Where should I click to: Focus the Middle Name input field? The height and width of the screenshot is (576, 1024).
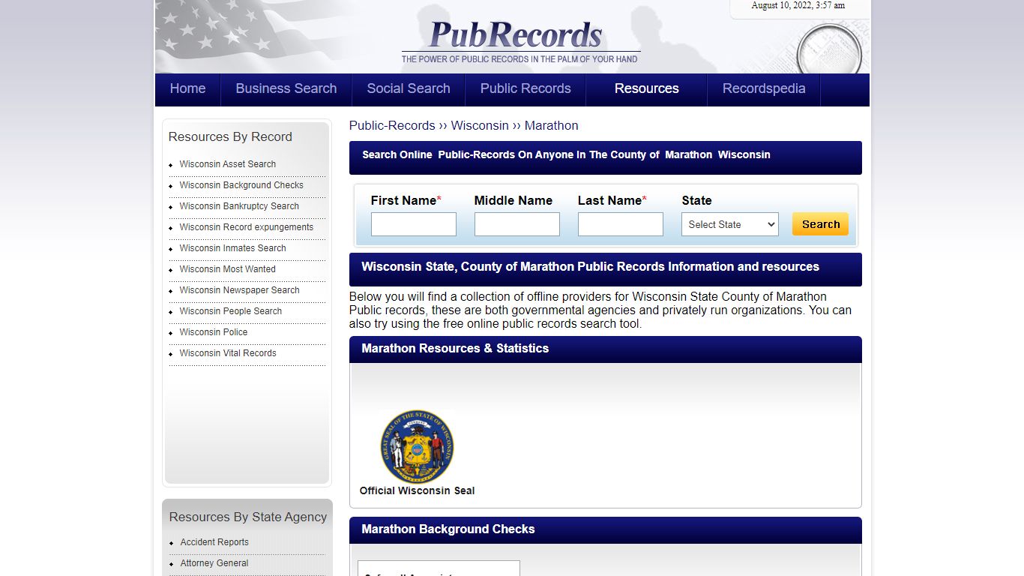click(x=517, y=224)
